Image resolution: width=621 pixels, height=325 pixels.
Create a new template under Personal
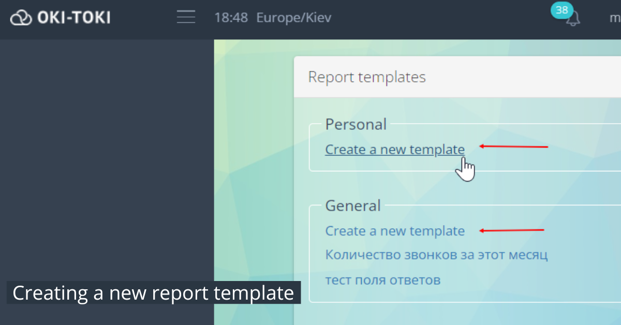394,149
